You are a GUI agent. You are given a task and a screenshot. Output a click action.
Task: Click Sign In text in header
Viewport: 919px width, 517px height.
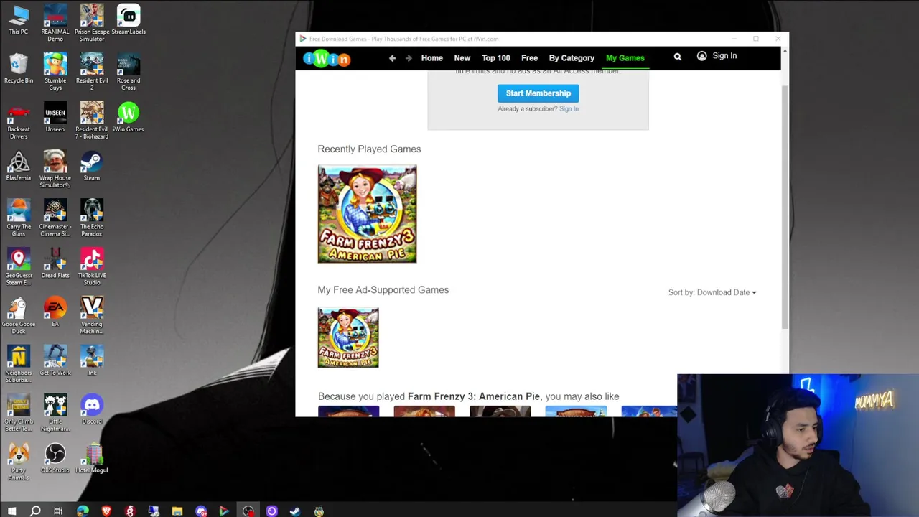(724, 56)
